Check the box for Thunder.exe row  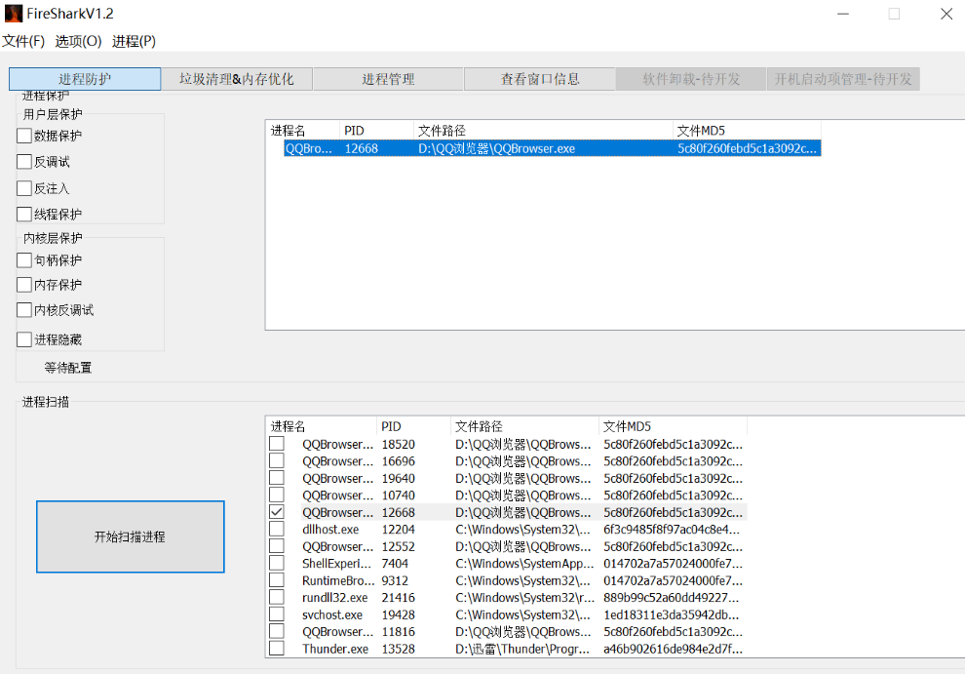point(277,648)
